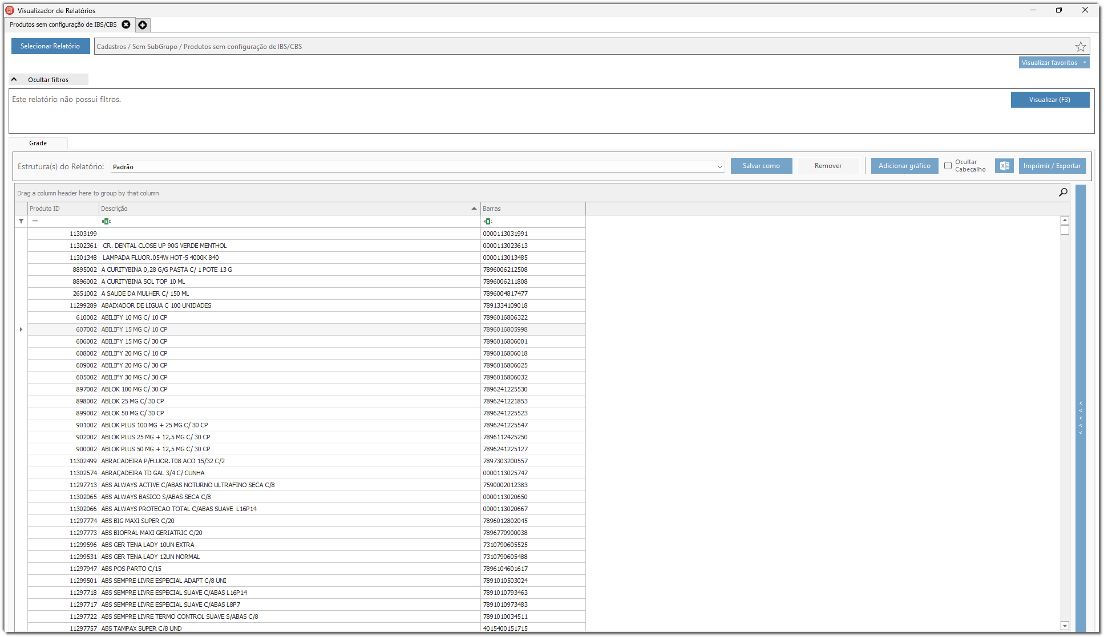Screen dimensions: 1104x637
Task: Click barcode cell 7590002012383
Action: [533, 485]
